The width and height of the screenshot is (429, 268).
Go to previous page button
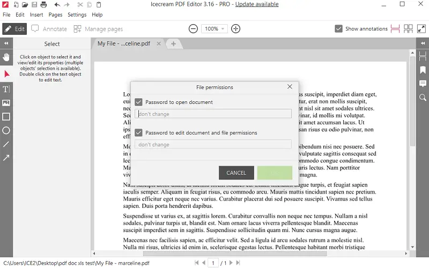pos(204,263)
